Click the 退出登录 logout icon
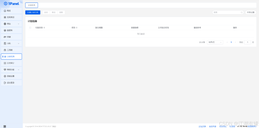The height and width of the screenshot is (128, 259). (x=5, y=83)
